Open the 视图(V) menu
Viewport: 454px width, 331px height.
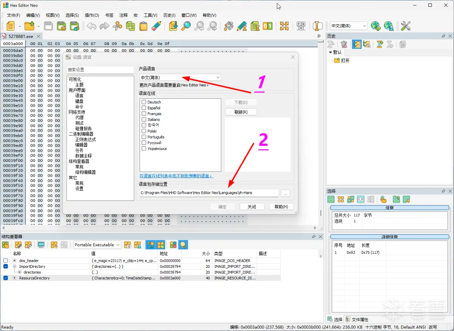click(x=53, y=15)
